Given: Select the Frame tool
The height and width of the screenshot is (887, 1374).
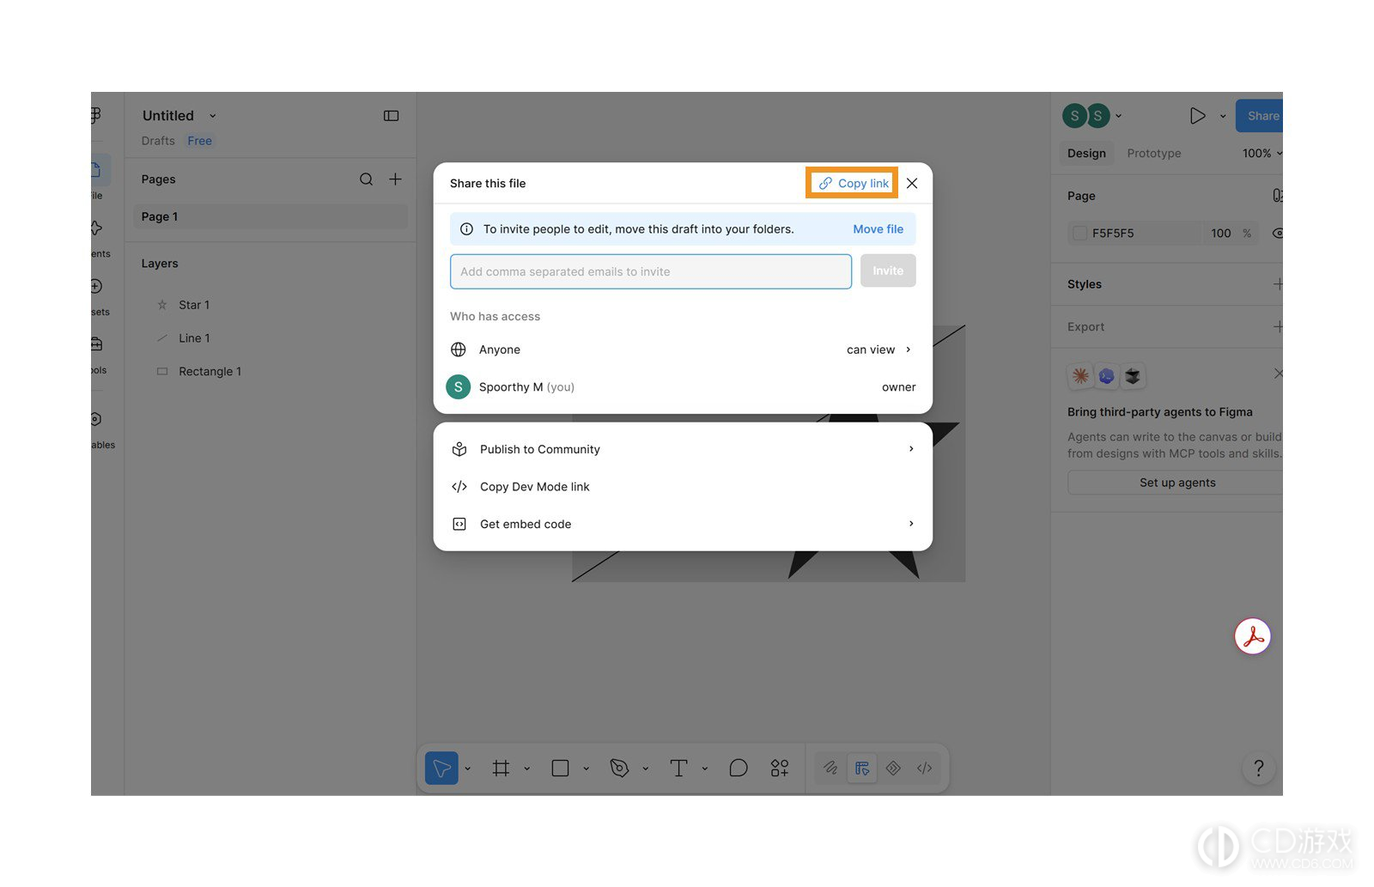Looking at the screenshot, I should click(502, 768).
